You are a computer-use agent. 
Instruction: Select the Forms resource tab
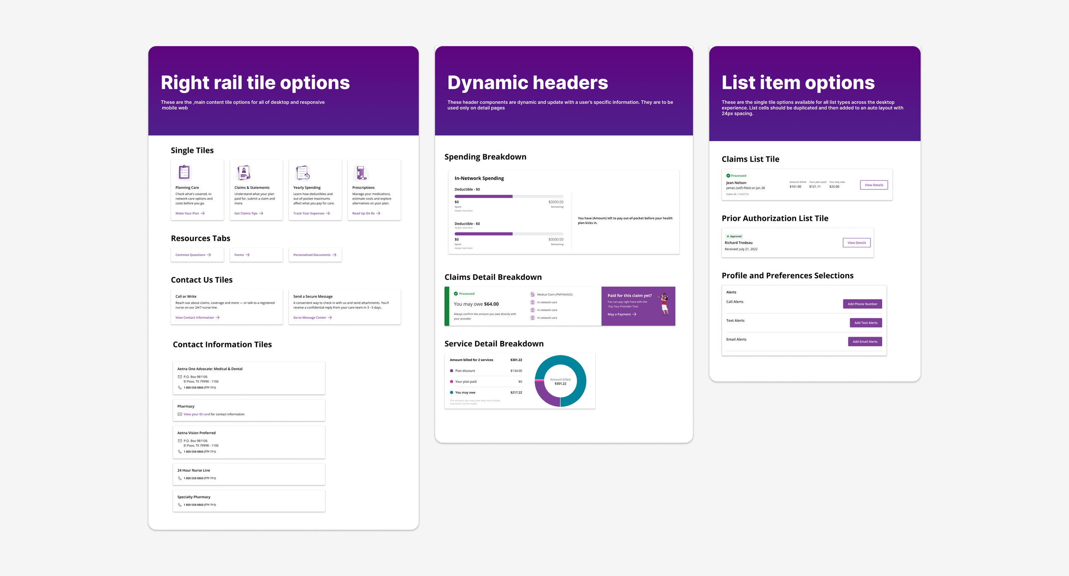(256, 255)
